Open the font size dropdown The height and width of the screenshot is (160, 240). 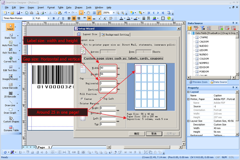pyautogui.click(x=49, y=18)
